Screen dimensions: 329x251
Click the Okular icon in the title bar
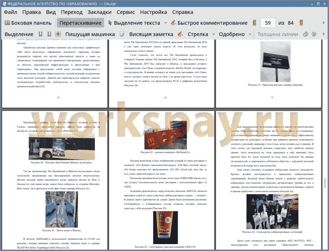pyautogui.click(x=4, y=4)
